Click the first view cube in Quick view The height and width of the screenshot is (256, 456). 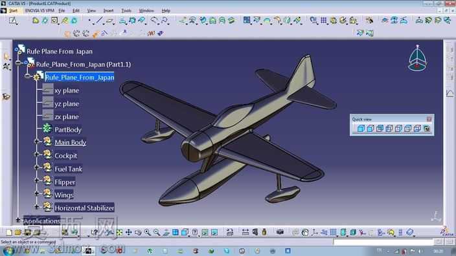(361, 129)
